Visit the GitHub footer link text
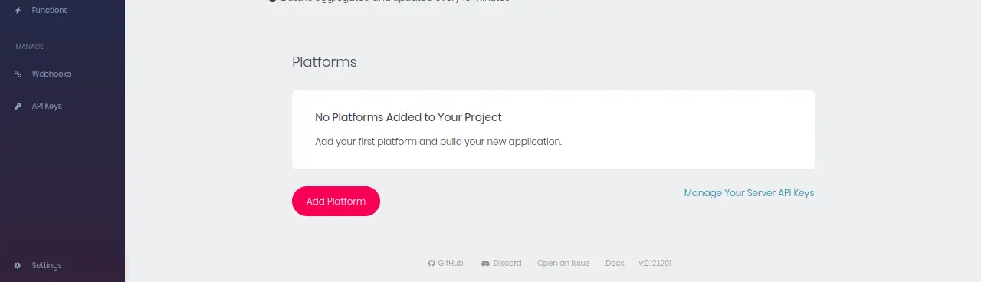 click(x=451, y=264)
